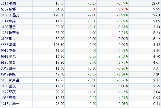Open stock link 3086華義
This screenshot has height=108, width=161.
[8, 98]
